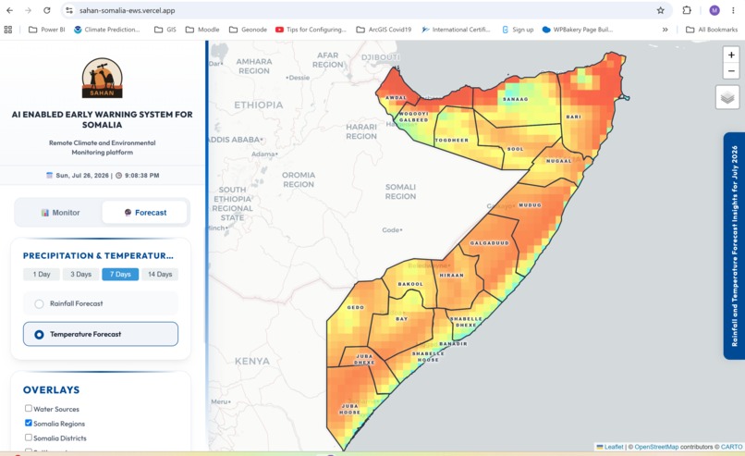Open Chrome three-dot menu
745x456 pixels.
[733, 10]
